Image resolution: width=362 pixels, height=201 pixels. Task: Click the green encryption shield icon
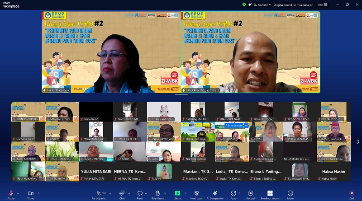244,5
